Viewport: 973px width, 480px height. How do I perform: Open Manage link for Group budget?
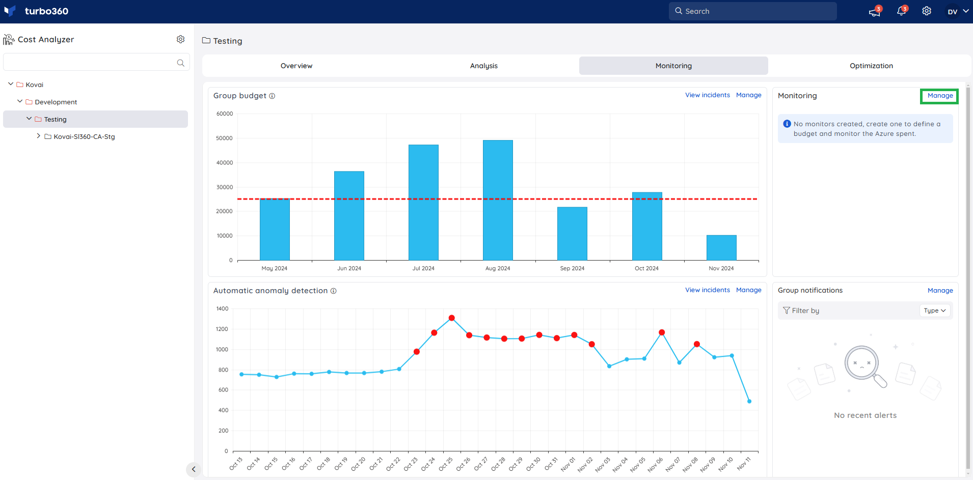coord(748,95)
